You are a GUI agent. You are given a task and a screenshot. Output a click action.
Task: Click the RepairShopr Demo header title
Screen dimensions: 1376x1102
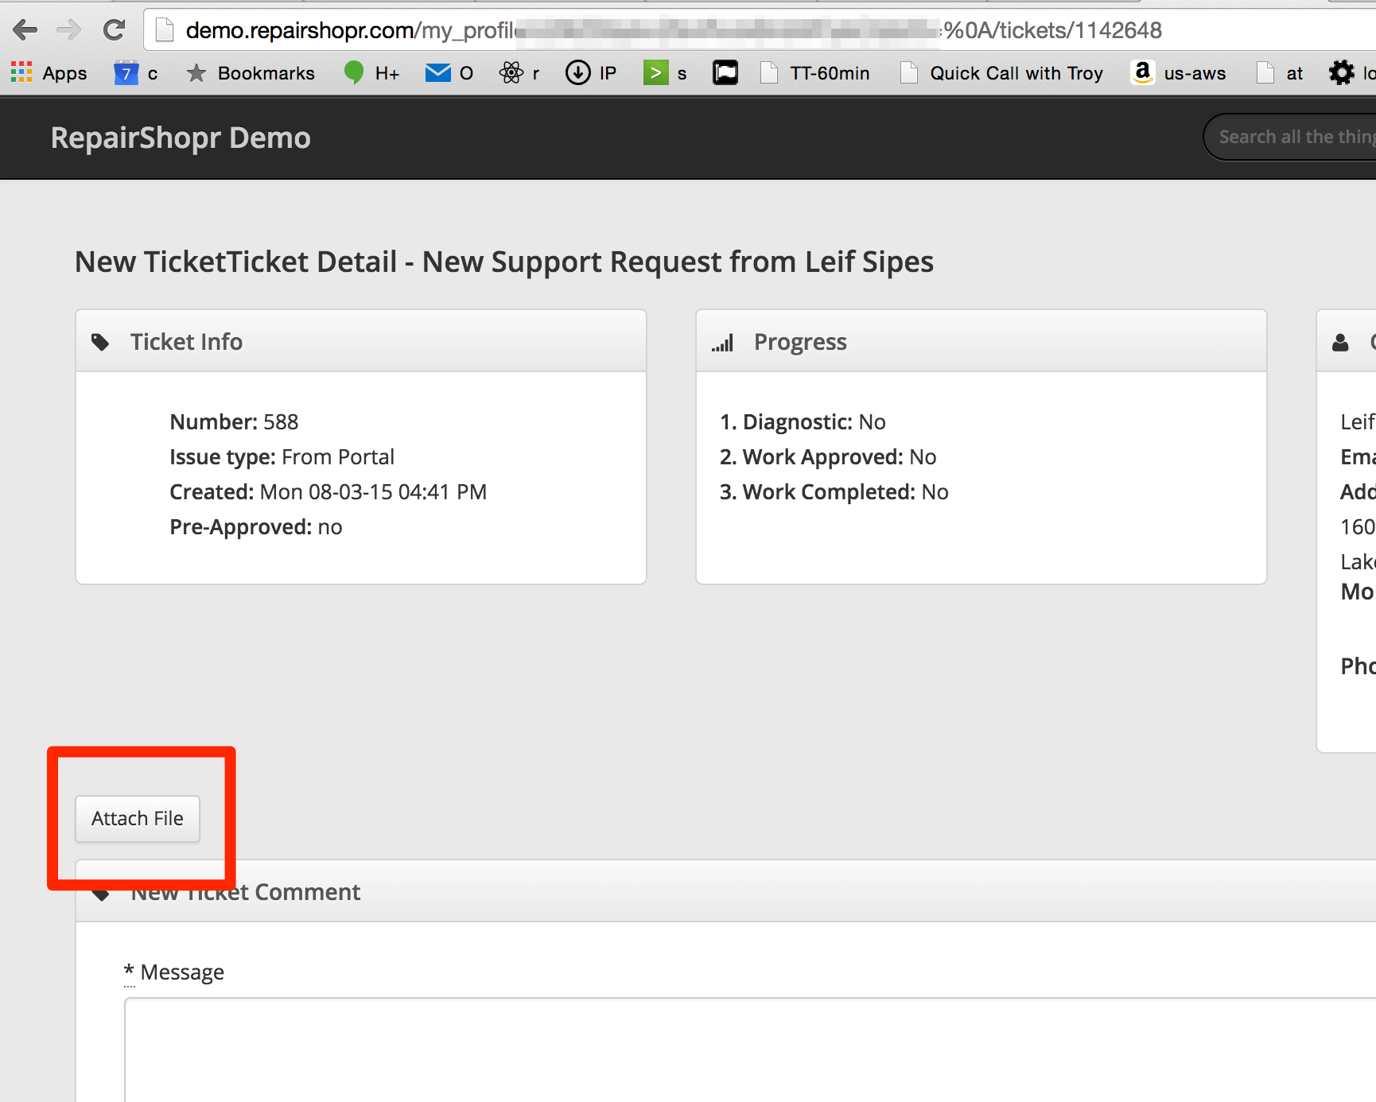pos(181,138)
